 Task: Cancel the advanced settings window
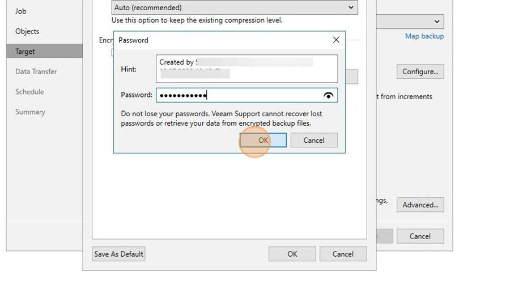pyautogui.click(x=343, y=254)
